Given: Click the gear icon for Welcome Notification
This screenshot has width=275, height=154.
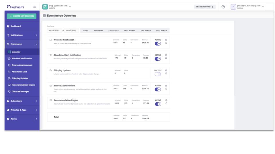Looking at the screenshot, I should tap(166, 40).
